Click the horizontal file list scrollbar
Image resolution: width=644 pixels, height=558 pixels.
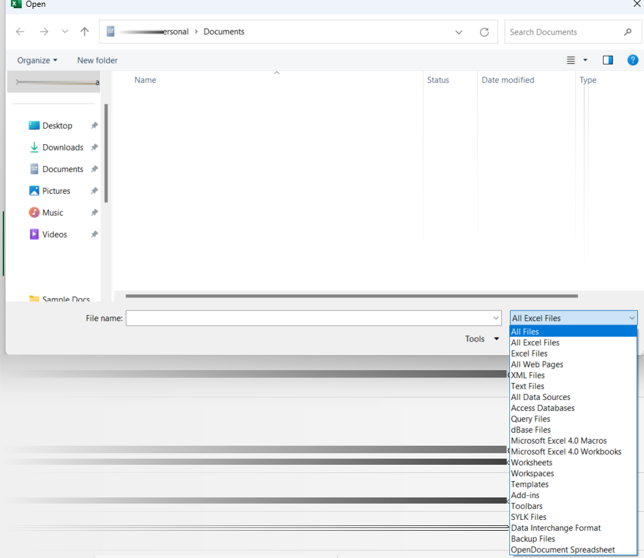tap(352, 296)
